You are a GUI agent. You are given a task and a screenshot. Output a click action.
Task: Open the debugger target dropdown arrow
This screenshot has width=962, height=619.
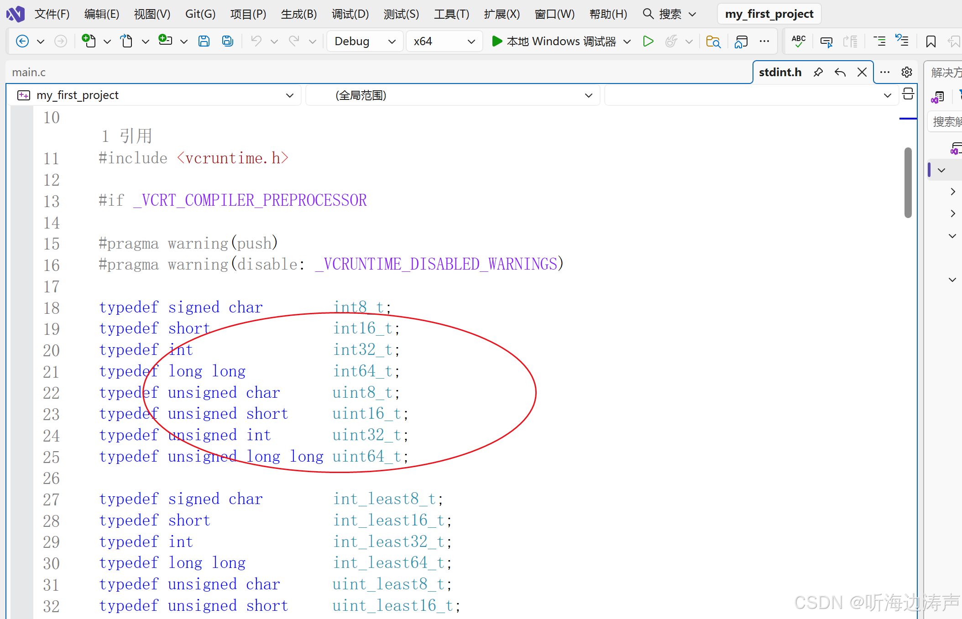[x=627, y=42]
